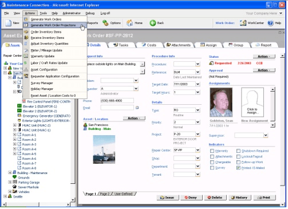This screenshot has height=209, width=288.
Task: Enable the Shutdown Required checkbox
Action: (238, 151)
